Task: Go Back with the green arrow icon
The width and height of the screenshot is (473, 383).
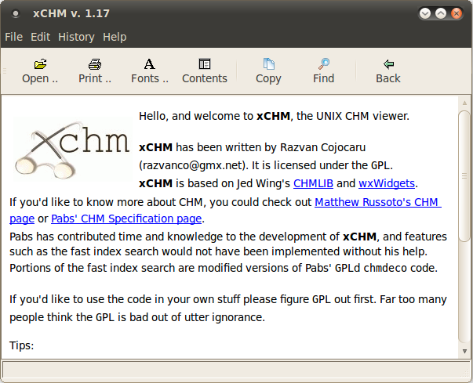Action: point(388,64)
